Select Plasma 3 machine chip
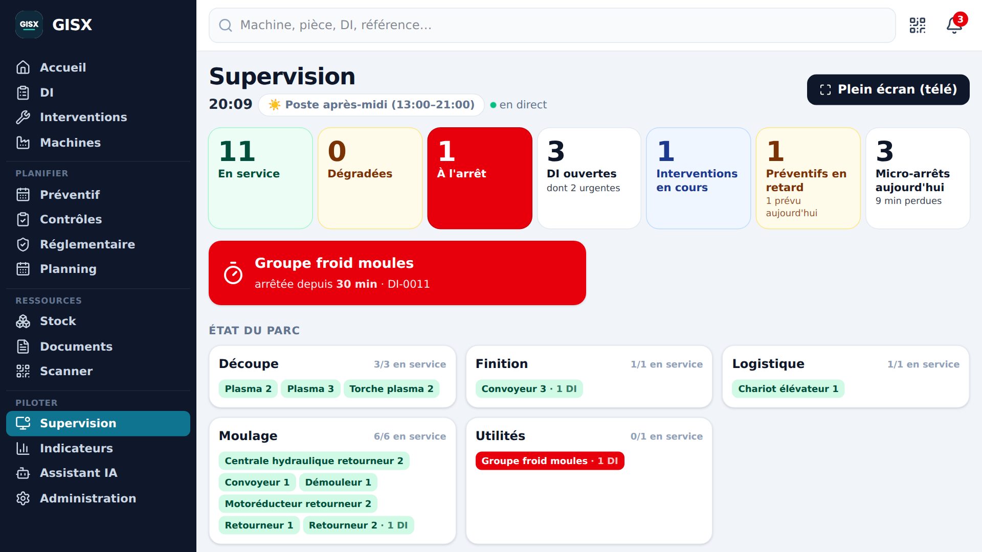982x552 pixels. (310, 389)
